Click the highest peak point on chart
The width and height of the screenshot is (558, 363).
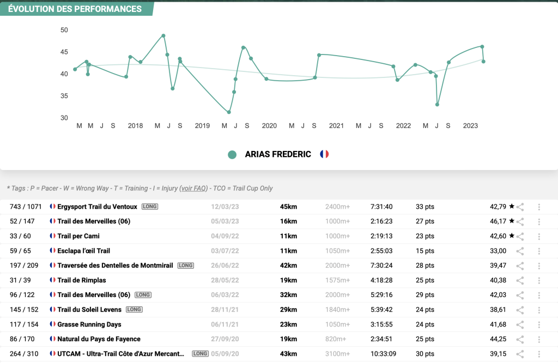(163, 35)
